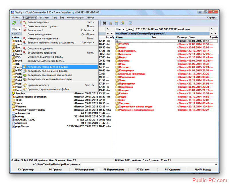Click the green Refresh toolbar icon

[14, 23]
